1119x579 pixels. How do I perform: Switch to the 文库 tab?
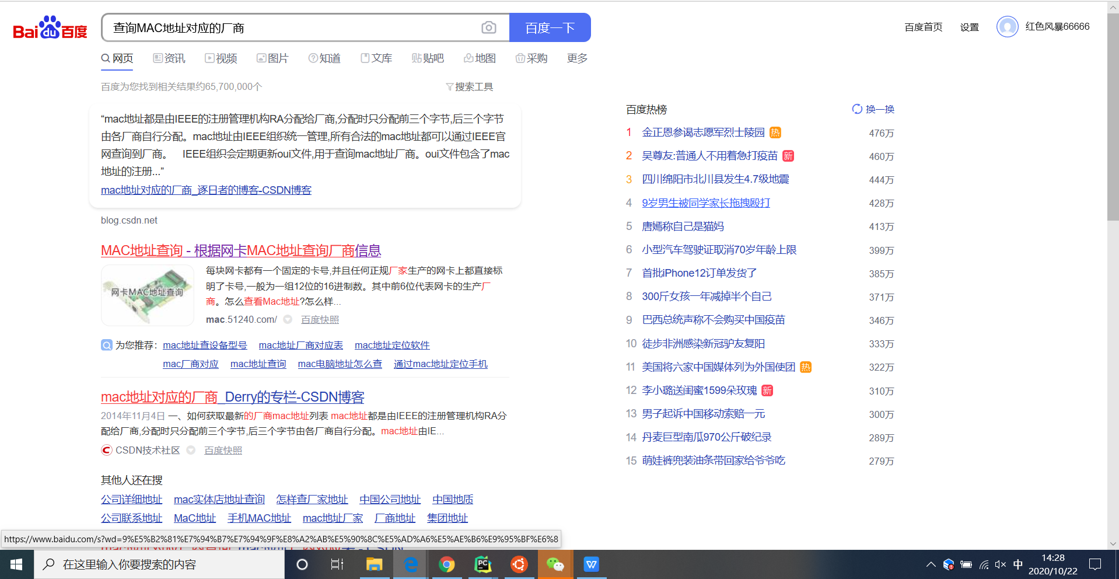(376, 58)
